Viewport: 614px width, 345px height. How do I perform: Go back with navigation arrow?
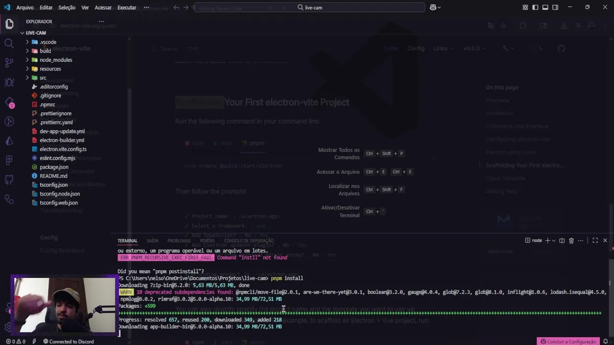point(176,8)
